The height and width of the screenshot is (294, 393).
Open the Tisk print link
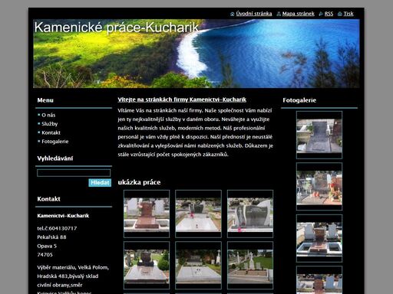click(x=348, y=14)
